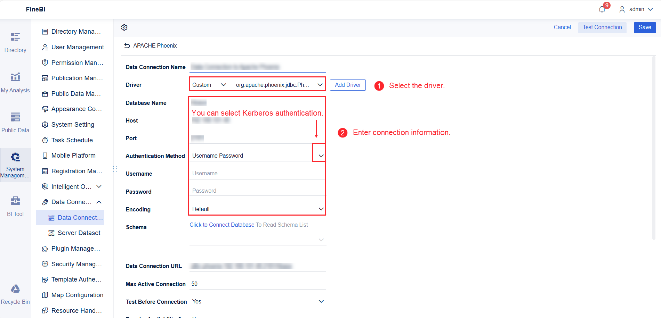Click the notification bell icon
661x318 pixels.
[602, 9]
